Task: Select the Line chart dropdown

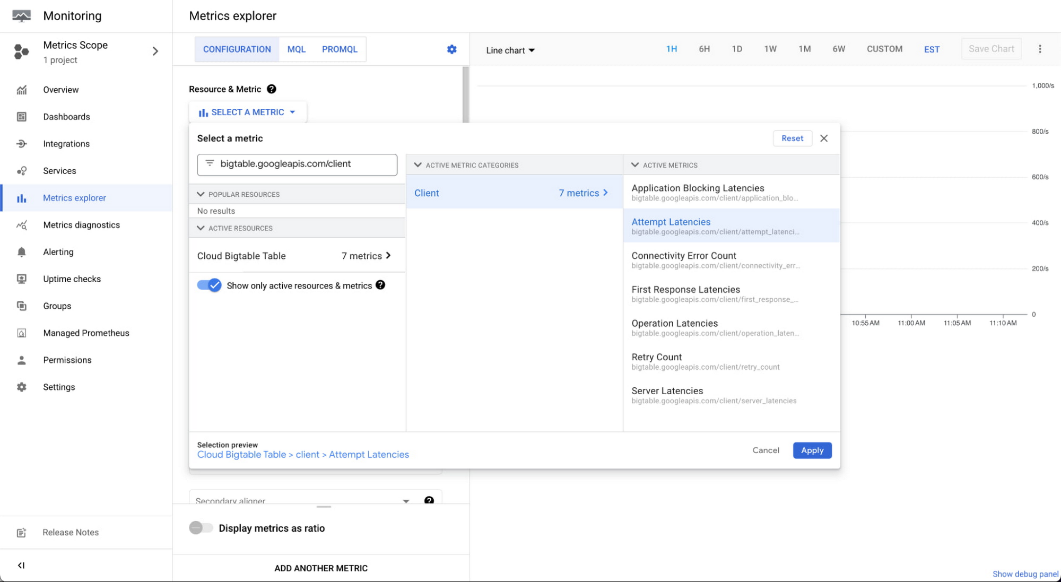Action: (x=510, y=49)
